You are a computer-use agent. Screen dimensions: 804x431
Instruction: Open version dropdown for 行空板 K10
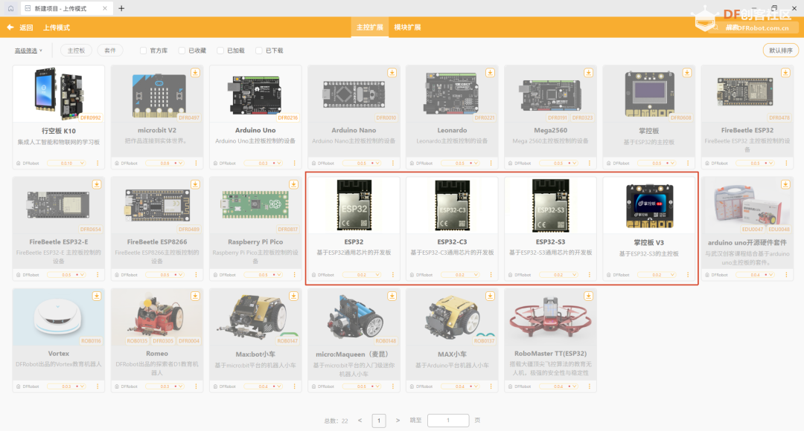tap(67, 163)
